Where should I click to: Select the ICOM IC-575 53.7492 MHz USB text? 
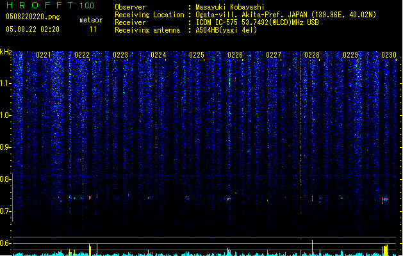pyautogui.click(x=258, y=22)
